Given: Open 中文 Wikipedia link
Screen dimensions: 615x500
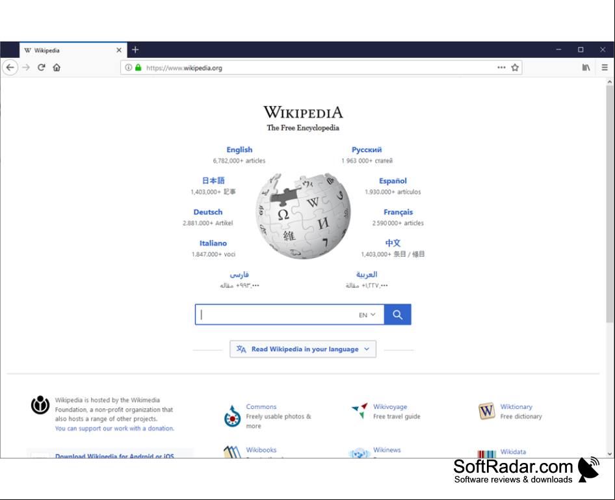Looking at the screenshot, I should [393, 243].
